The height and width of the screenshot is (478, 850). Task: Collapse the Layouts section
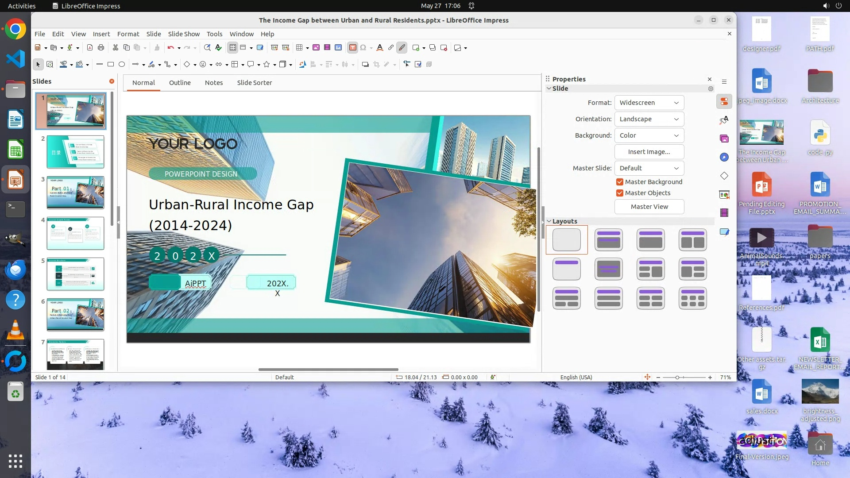549,221
